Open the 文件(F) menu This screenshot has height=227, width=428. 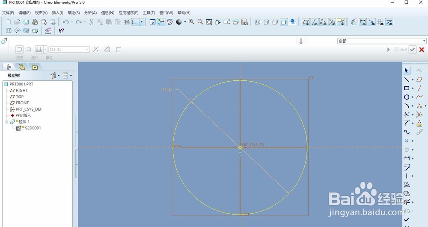tap(8, 13)
